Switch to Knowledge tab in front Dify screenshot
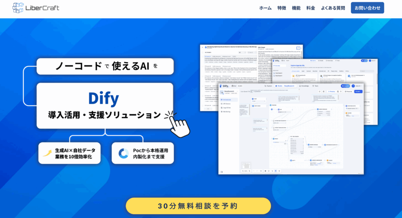Viewport: 402px width, 218px height. pyautogui.click(x=305, y=85)
